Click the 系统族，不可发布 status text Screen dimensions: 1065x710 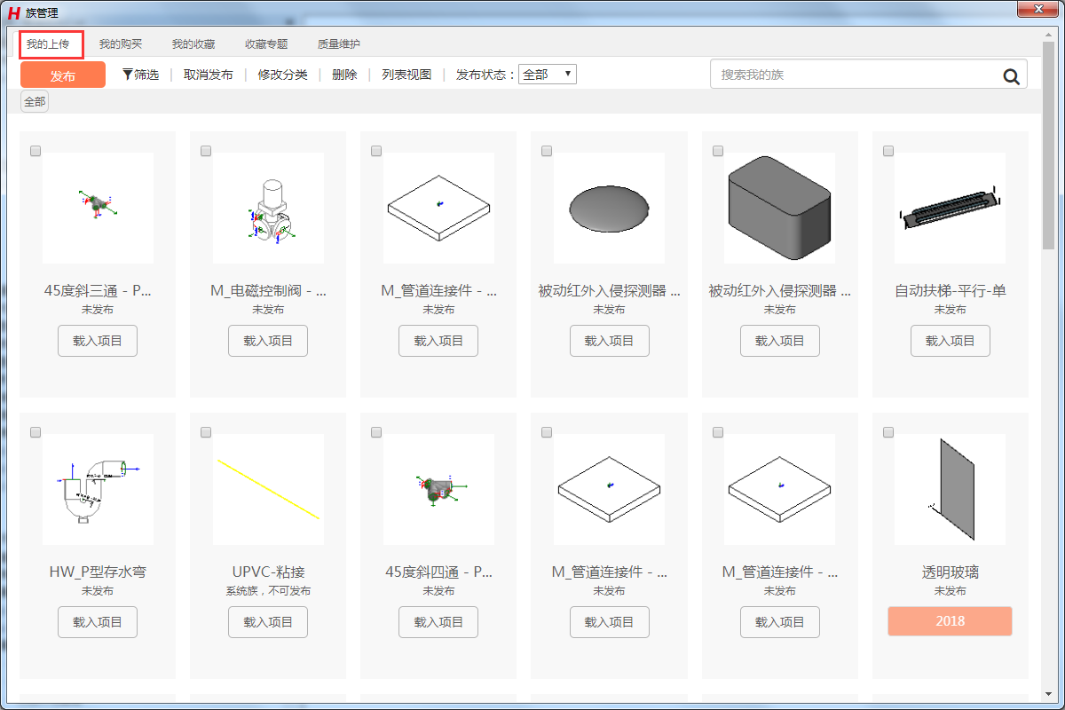coord(268,591)
